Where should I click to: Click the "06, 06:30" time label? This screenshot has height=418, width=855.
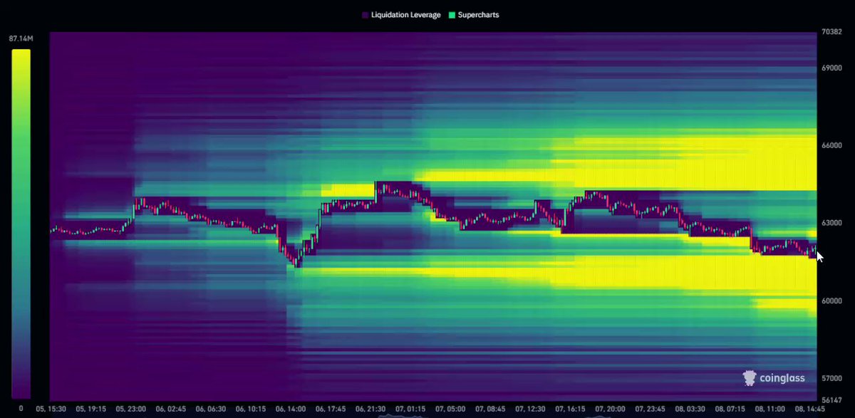pos(211,409)
